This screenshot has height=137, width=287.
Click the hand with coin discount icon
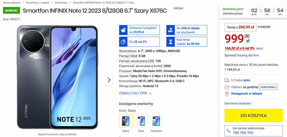click(170, 30)
